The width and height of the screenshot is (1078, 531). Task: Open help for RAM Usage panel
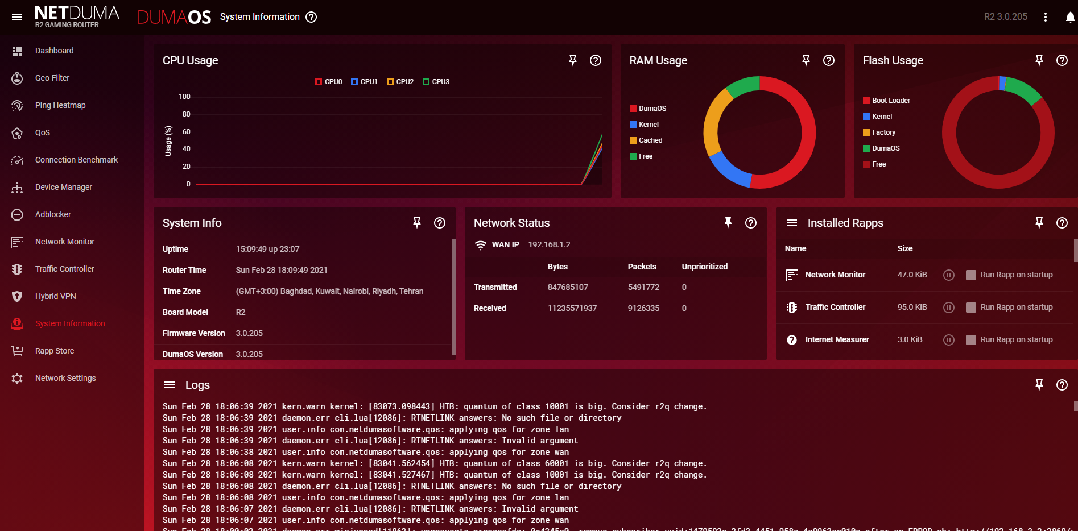(829, 60)
